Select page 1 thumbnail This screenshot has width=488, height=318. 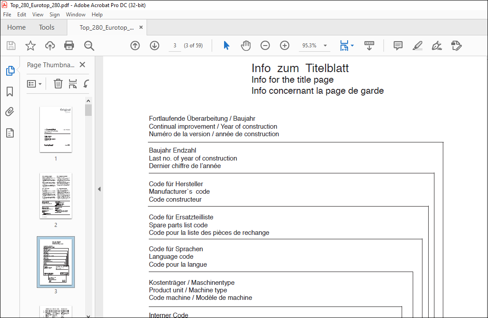[56, 130]
